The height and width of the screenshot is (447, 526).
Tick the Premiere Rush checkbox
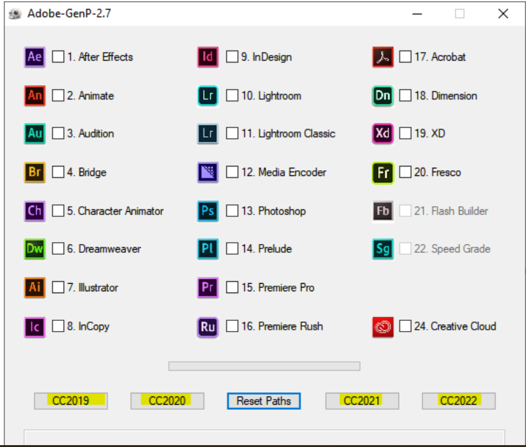pyautogui.click(x=232, y=326)
